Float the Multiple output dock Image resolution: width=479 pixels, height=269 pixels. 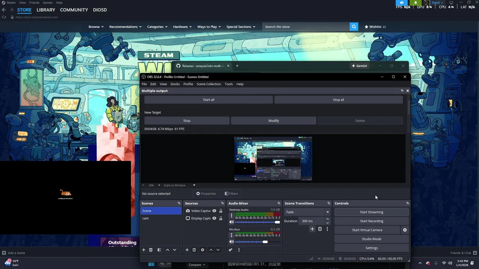coord(402,90)
